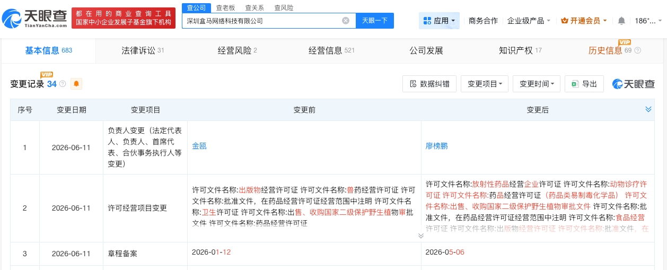Open the 变更项目 filter dropdown

click(485, 84)
